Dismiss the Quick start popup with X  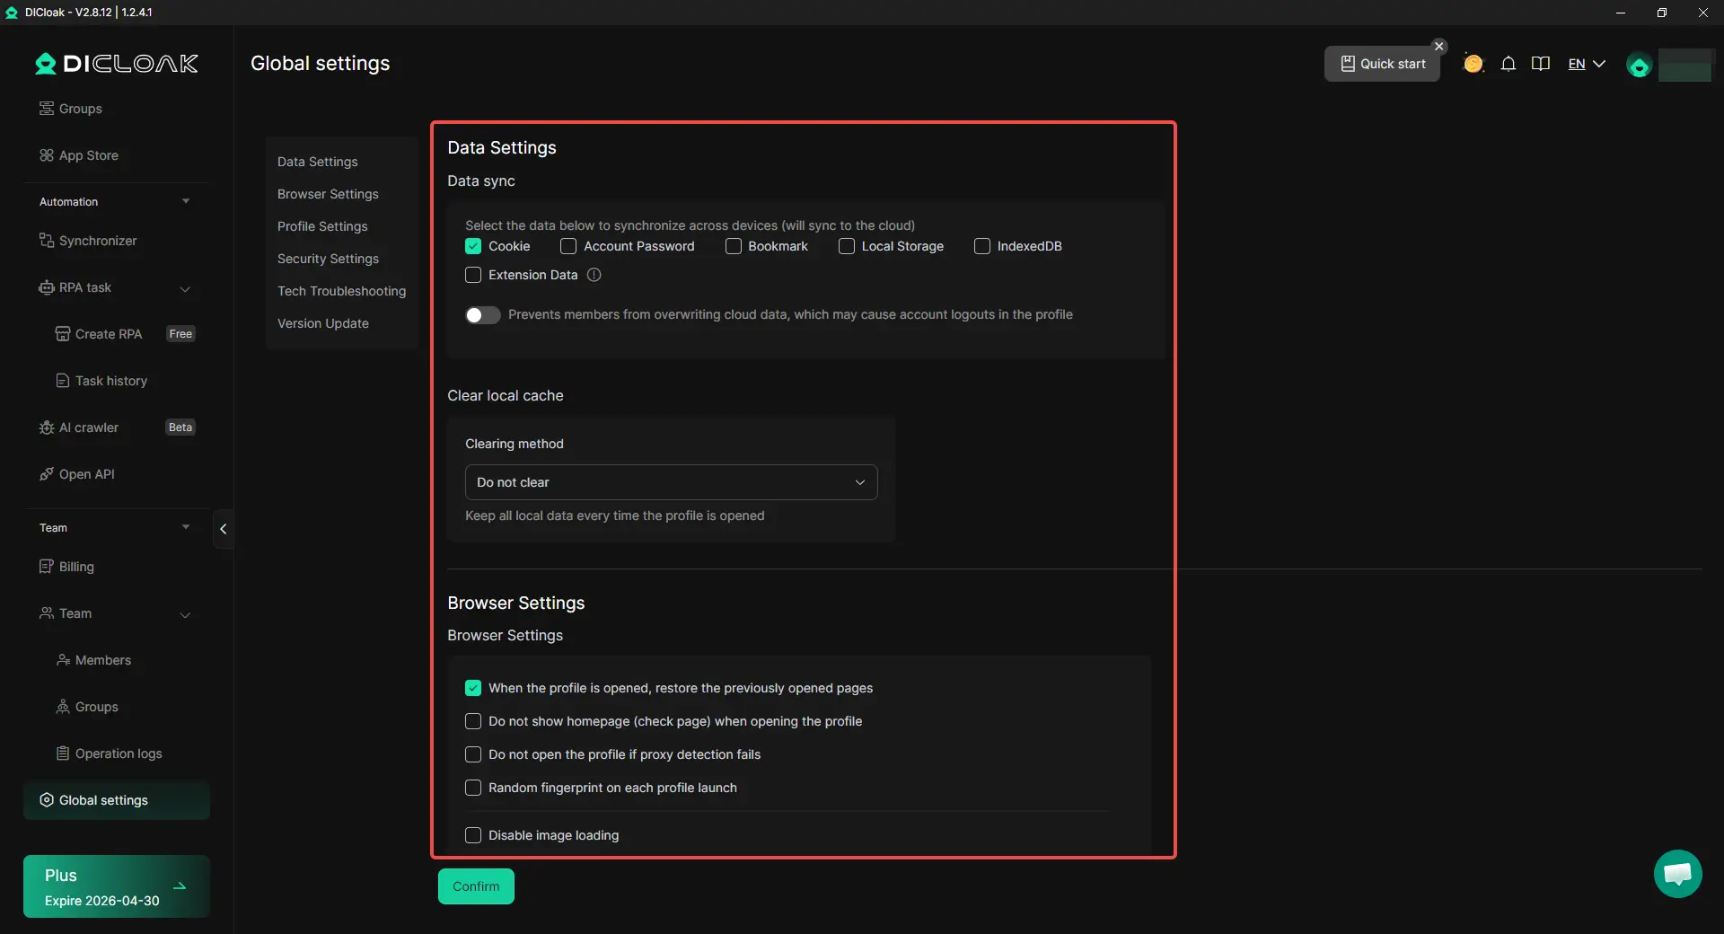[1439, 46]
